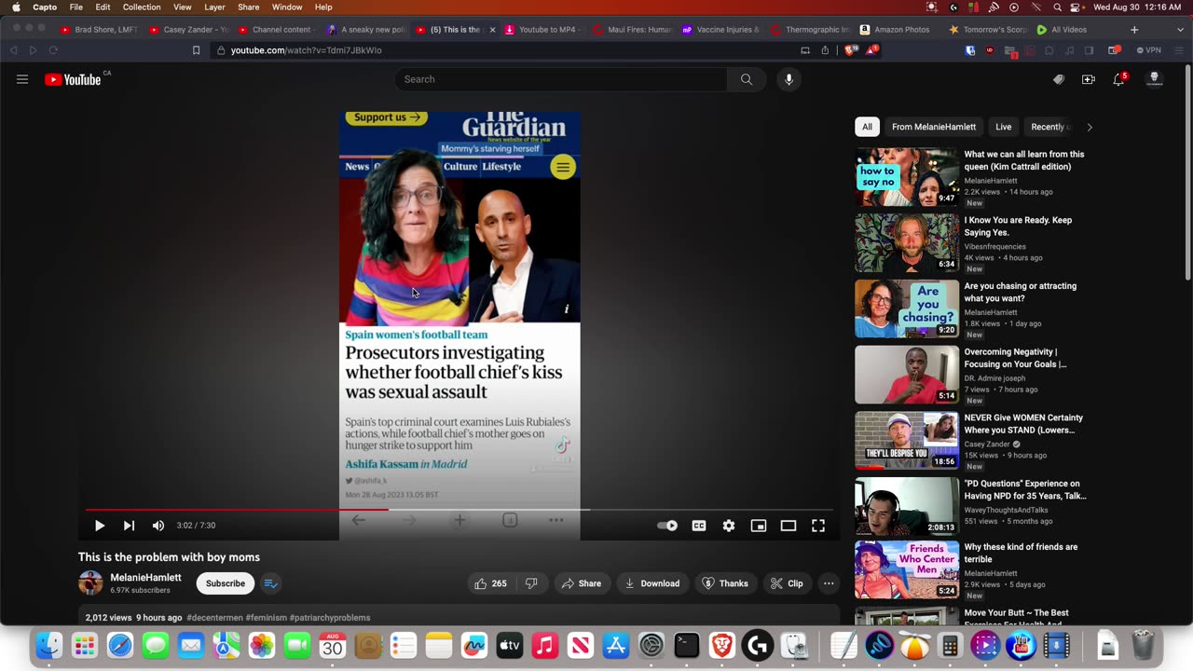
Task: Focus the YouTube search field
Action: (561, 79)
